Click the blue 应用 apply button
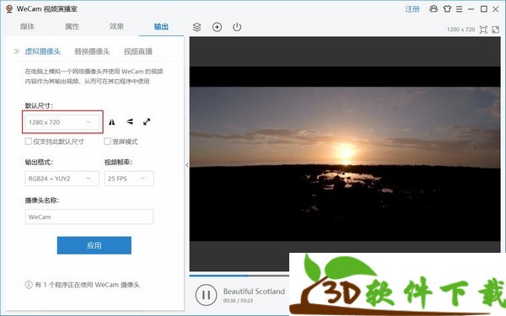The width and height of the screenshot is (506, 316). click(x=94, y=245)
